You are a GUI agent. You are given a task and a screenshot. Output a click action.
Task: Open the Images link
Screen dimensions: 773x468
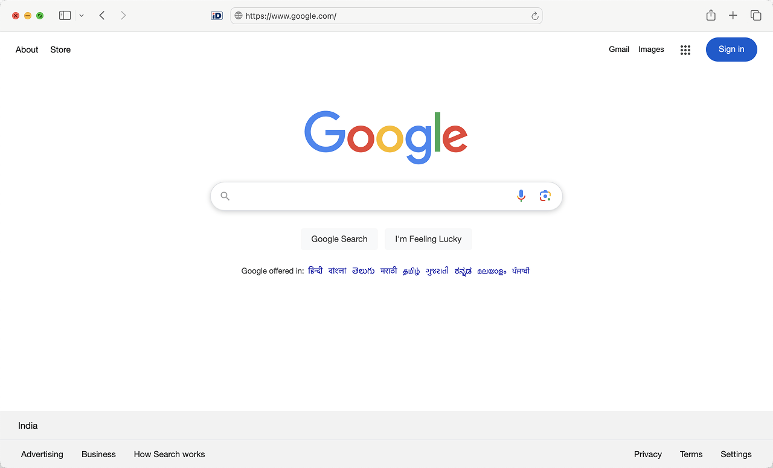click(651, 50)
